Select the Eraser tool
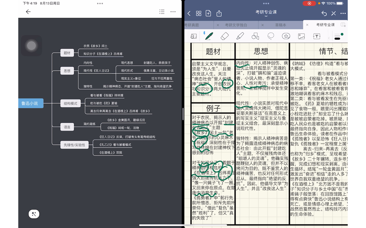366x228 pixels. tap(225, 36)
